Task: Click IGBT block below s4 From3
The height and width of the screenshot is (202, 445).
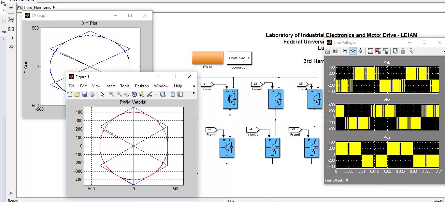Action: tap(272, 147)
